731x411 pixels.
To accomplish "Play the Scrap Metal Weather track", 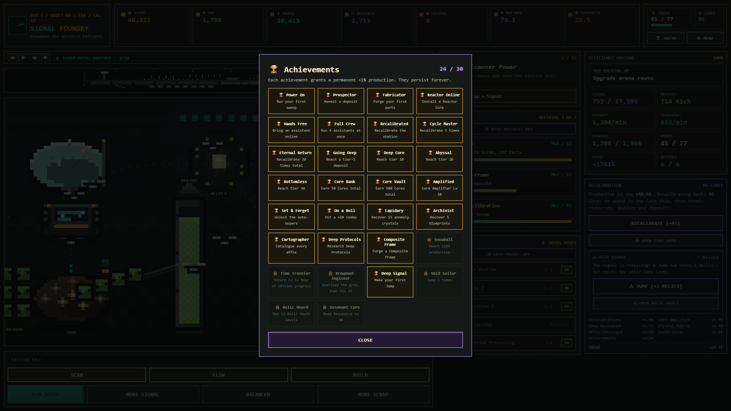I will click(24, 58).
